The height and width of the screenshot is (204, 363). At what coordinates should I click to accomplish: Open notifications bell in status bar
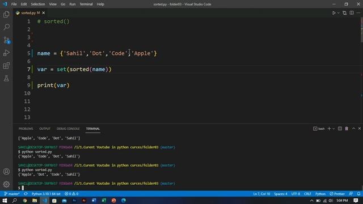click(x=358, y=194)
